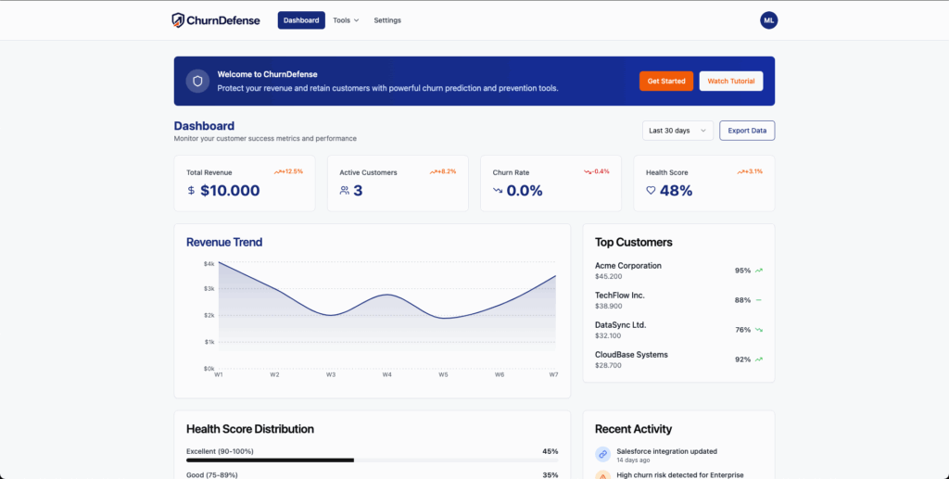Open the ML user avatar menu
Screen dimensions: 949x479
(x=768, y=20)
